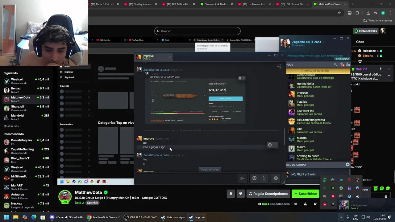
Task: Dismiss tip with ¡ENTENDIDO! button
Action: point(342,59)
